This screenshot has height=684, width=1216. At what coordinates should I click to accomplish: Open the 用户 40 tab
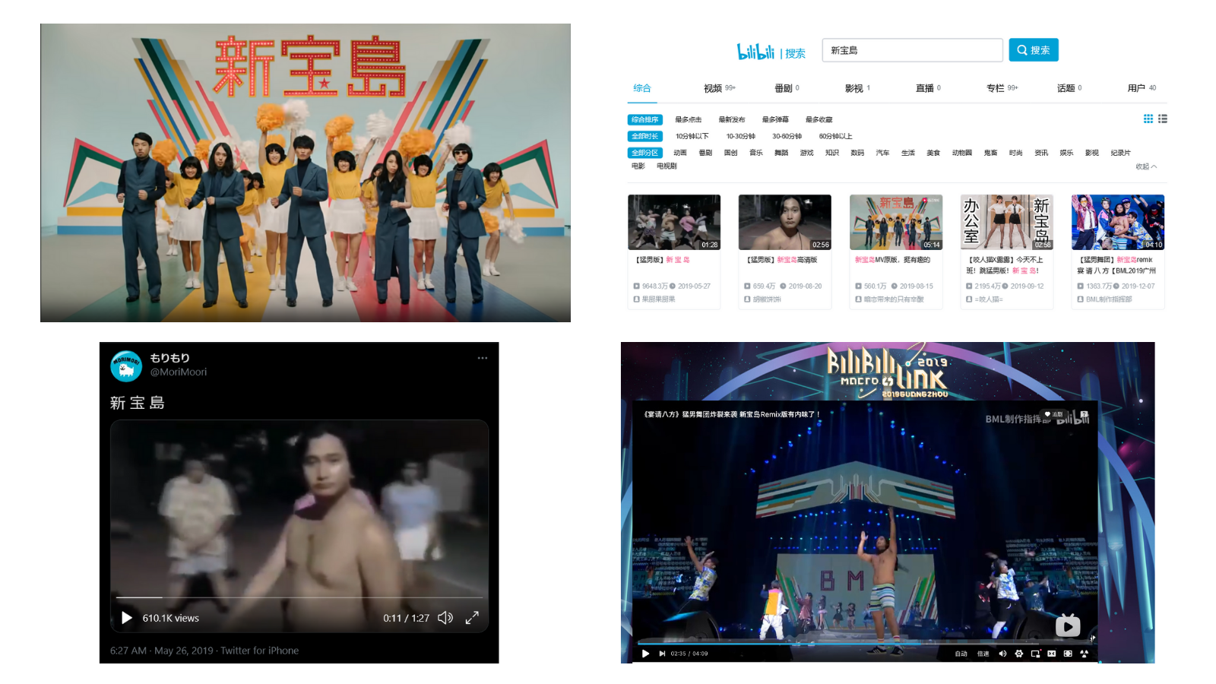coord(1142,88)
